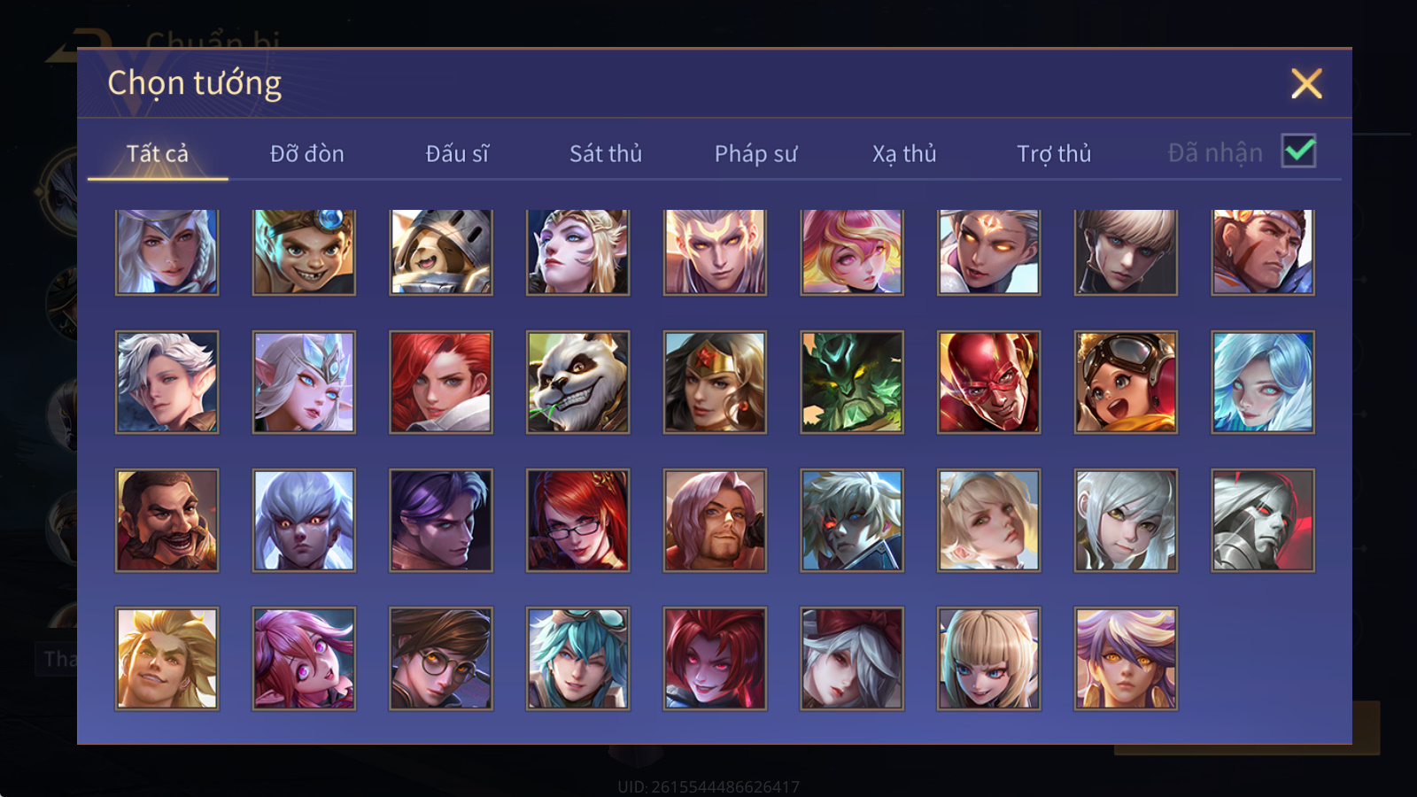This screenshot has width=1417, height=797.
Task: Pick the Wonder Woman hero portrait
Action: (x=716, y=383)
